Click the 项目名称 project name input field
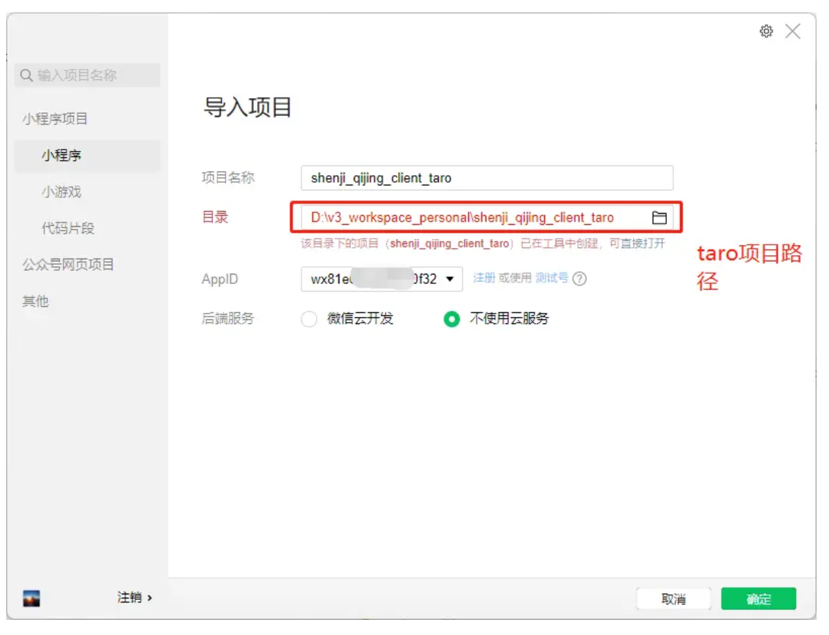The height and width of the screenshot is (635, 829). pyautogui.click(x=486, y=178)
